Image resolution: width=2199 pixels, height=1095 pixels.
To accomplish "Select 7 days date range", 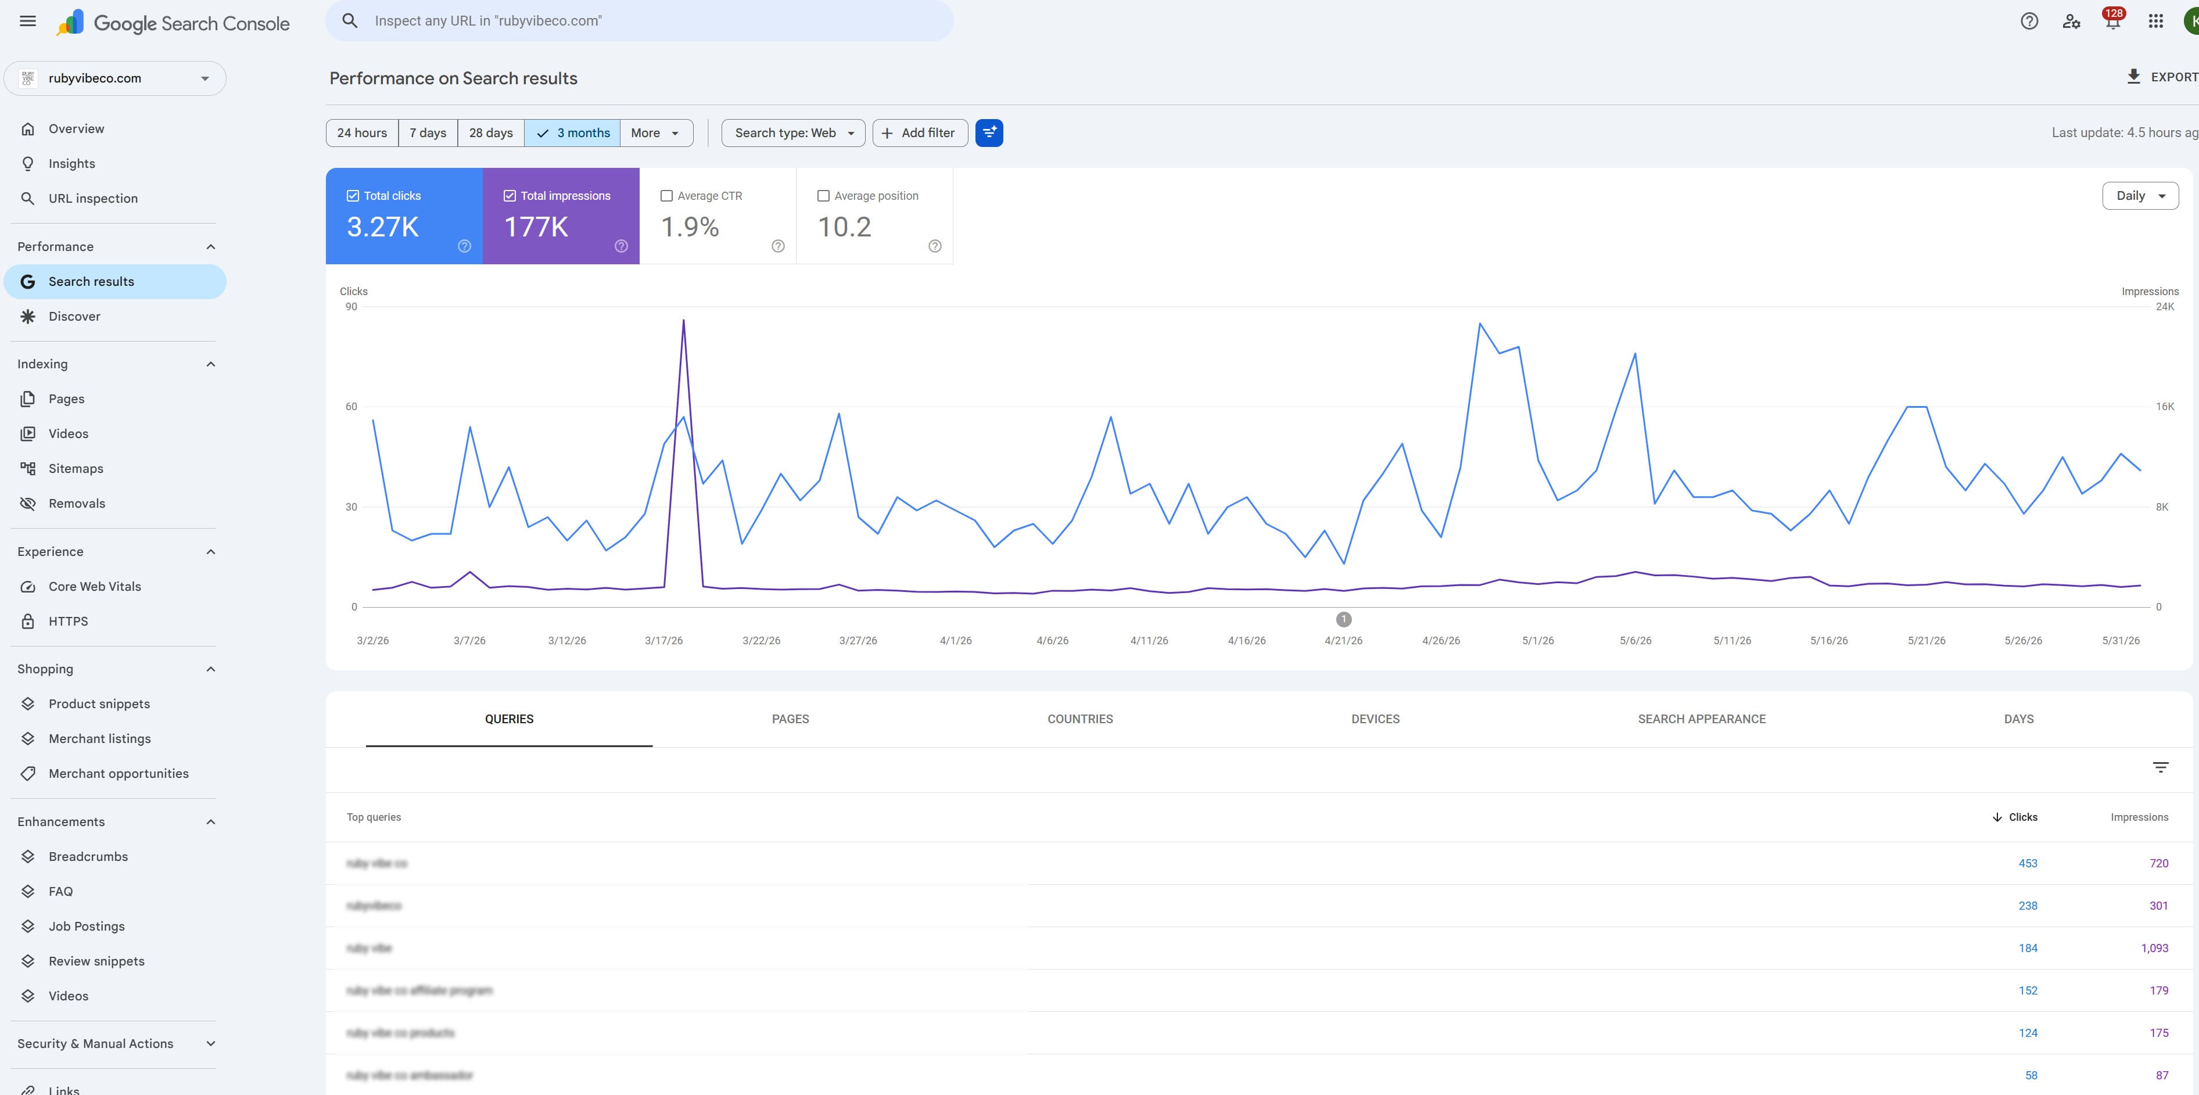I will [428, 133].
